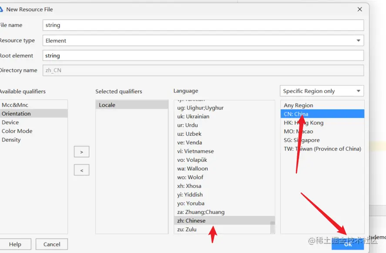Choose ve: Venda language

[224, 143]
